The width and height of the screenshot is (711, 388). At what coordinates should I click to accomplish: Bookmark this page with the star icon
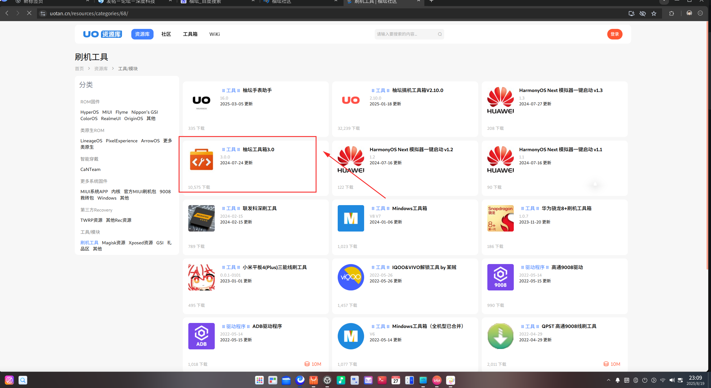coord(654,13)
